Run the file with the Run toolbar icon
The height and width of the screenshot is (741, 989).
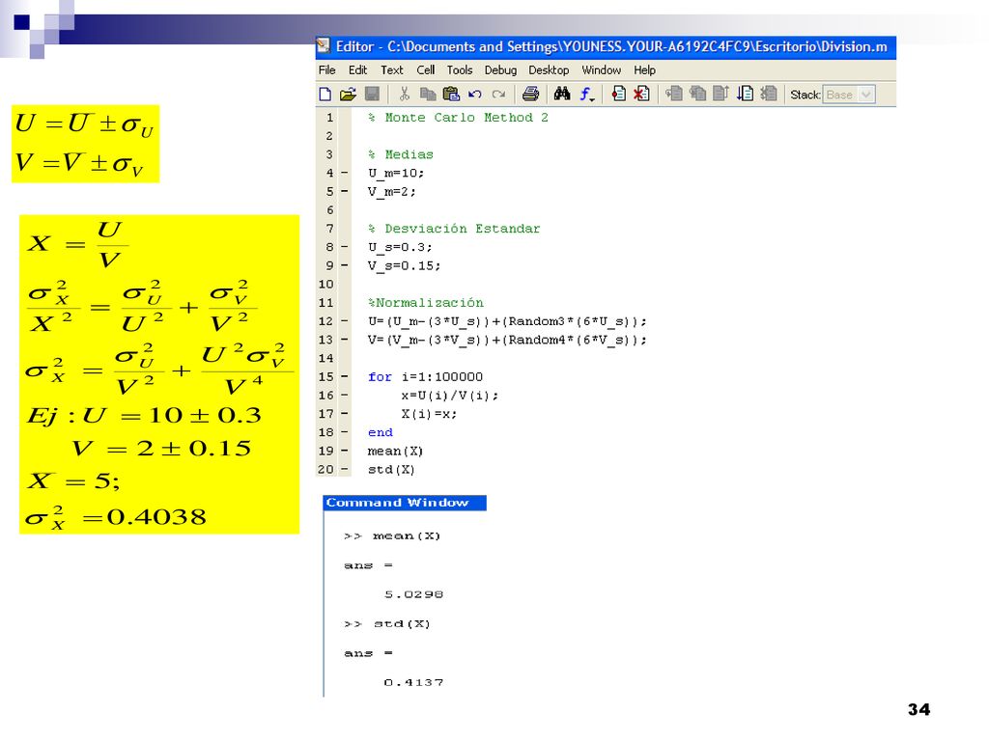click(745, 95)
